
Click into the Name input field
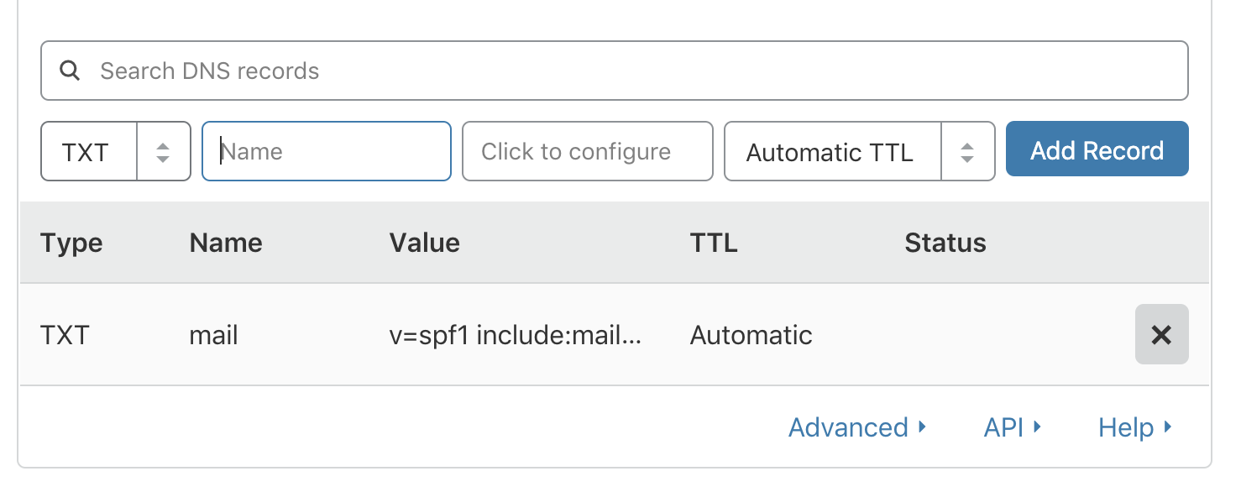[327, 152]
